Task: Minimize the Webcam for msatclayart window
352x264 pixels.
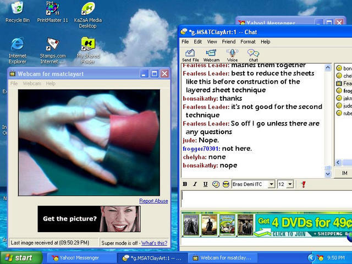Action: pos(144,74)
